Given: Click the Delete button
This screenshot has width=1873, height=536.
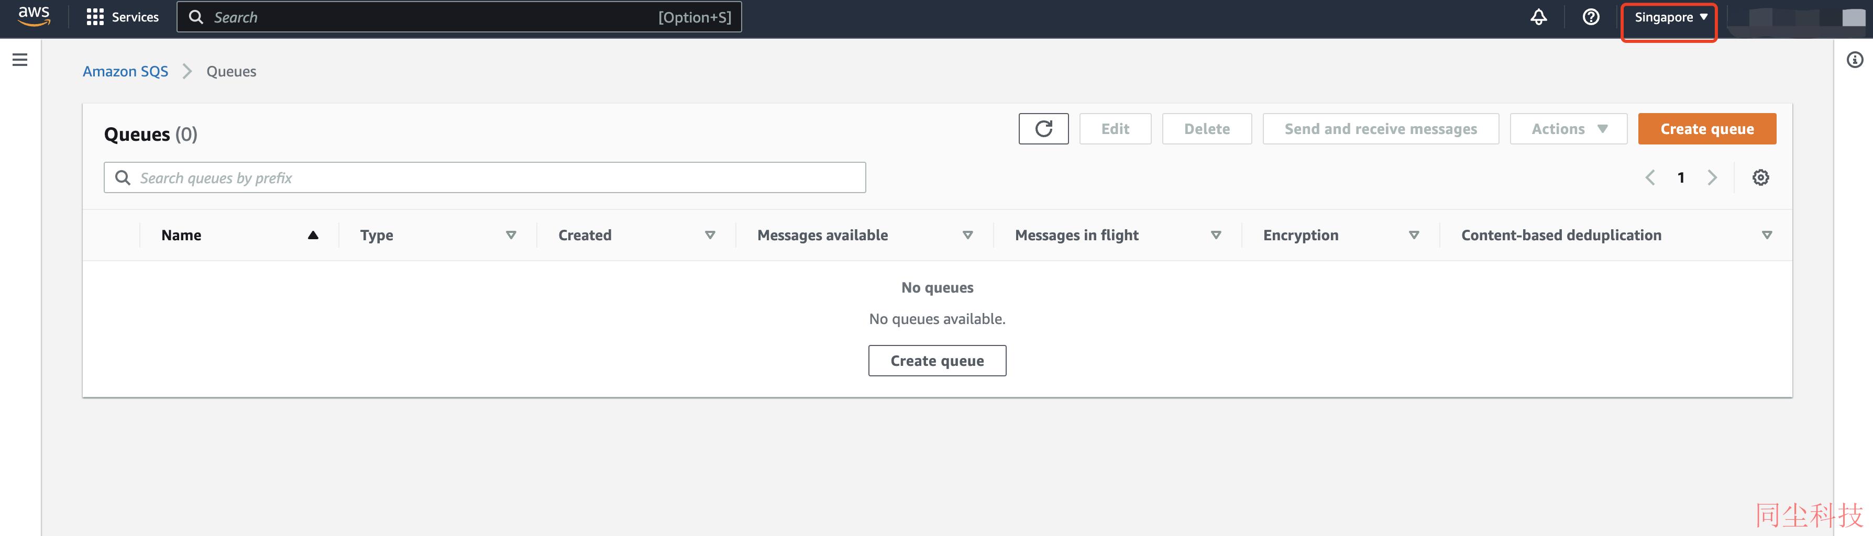Looking at the screenshot, I should coord(1206,129).
